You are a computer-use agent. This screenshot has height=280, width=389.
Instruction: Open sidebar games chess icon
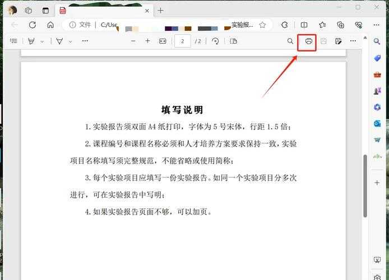pyautogui.click(x=377, y=91)
